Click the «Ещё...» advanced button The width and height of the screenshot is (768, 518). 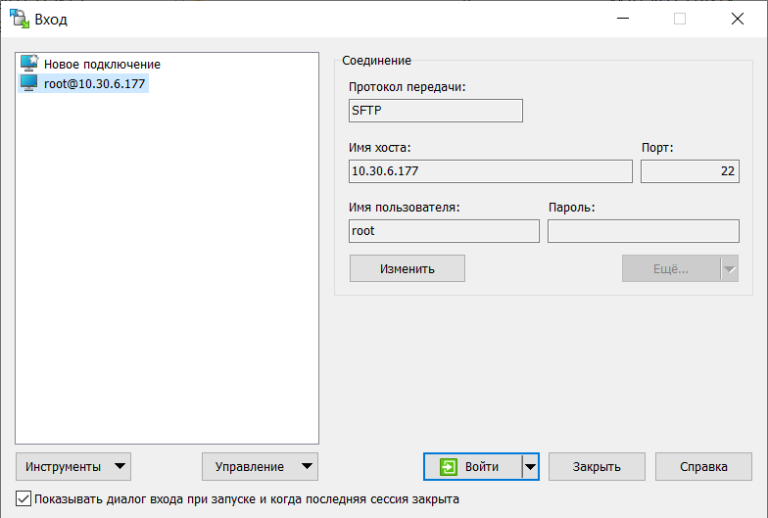pos(671,268)
